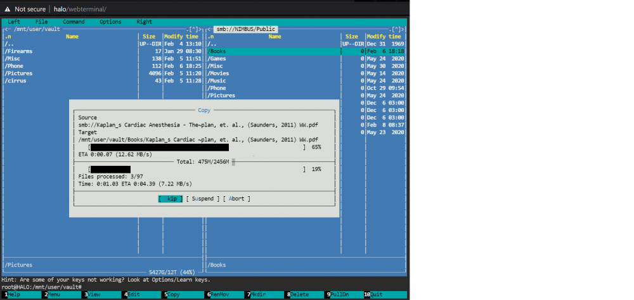Screen dimensions: 634x300
Task: Click the Suspend button in Copy dialog
Action: point(203,199)
